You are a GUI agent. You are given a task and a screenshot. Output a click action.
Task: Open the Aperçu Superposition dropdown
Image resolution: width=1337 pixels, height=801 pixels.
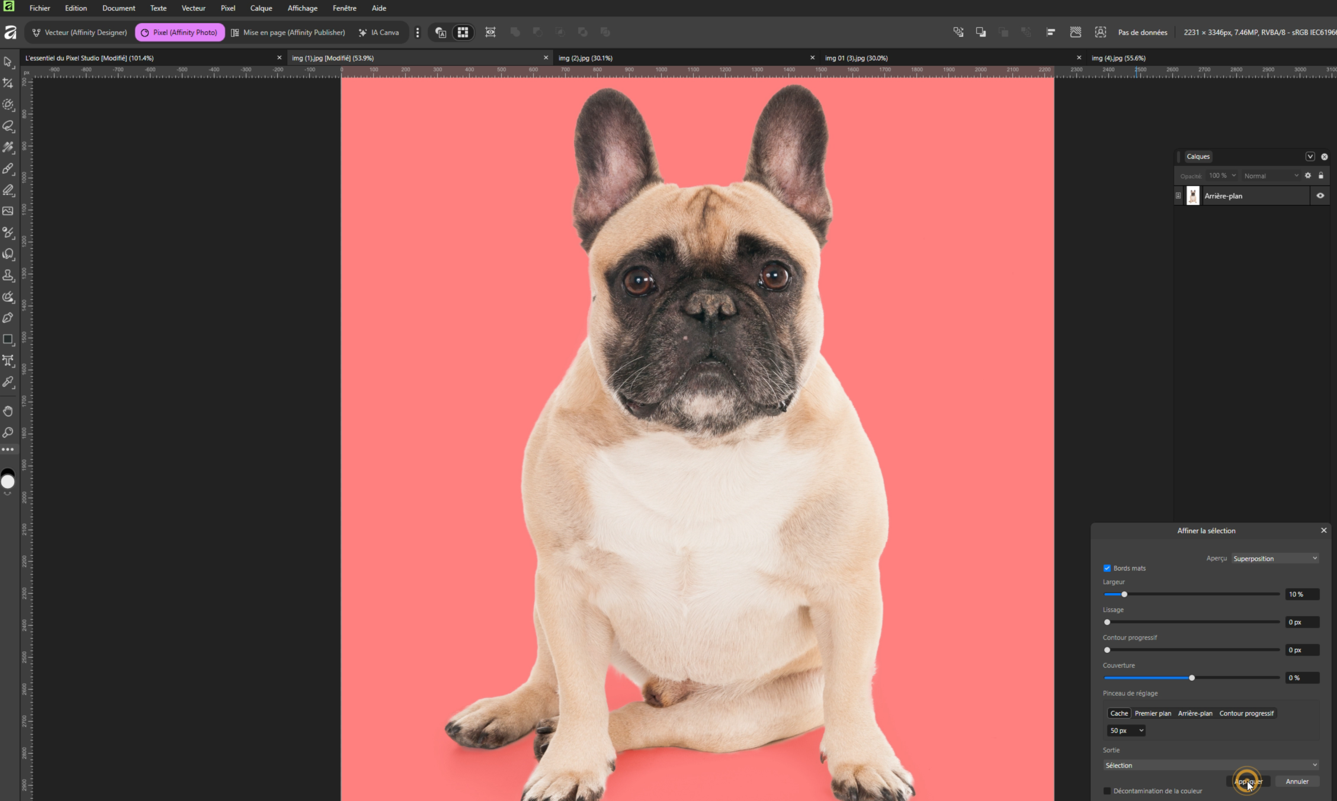pos(1275,559)
